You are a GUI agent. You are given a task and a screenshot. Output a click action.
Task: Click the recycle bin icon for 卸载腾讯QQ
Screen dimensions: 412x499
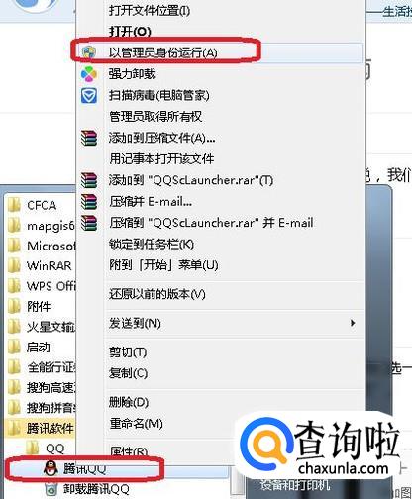click(51, 489)
